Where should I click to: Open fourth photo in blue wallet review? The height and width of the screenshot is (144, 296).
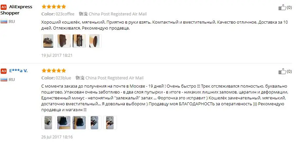95,123
